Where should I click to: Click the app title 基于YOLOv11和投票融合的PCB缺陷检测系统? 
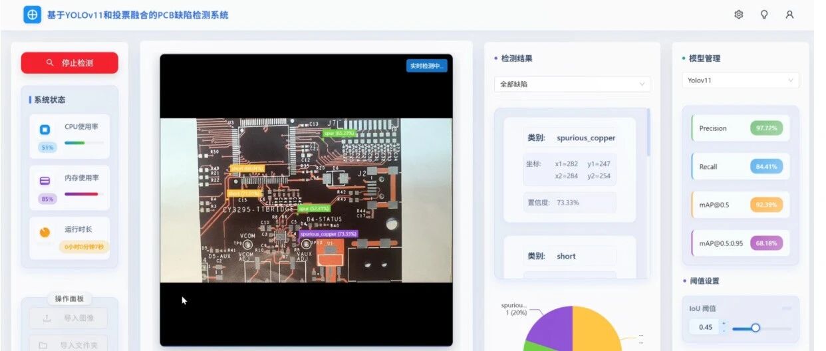point(138,15)
